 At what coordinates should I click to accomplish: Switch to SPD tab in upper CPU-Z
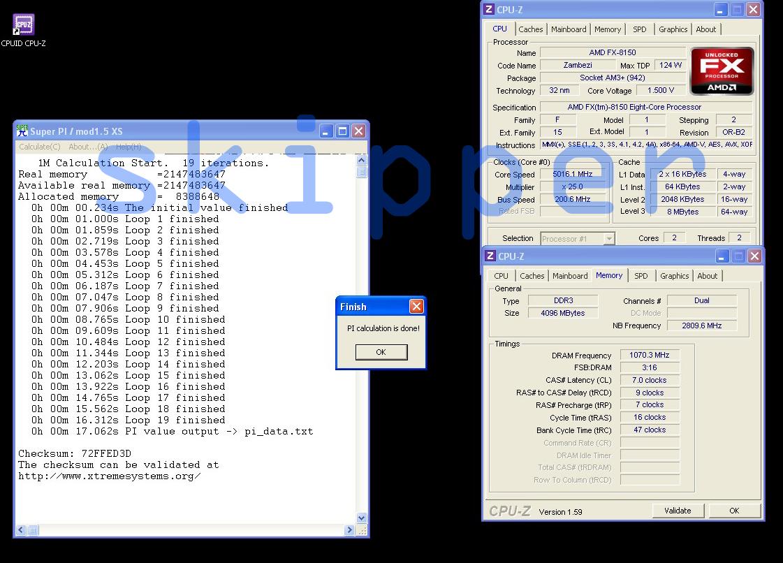(640, 29)
